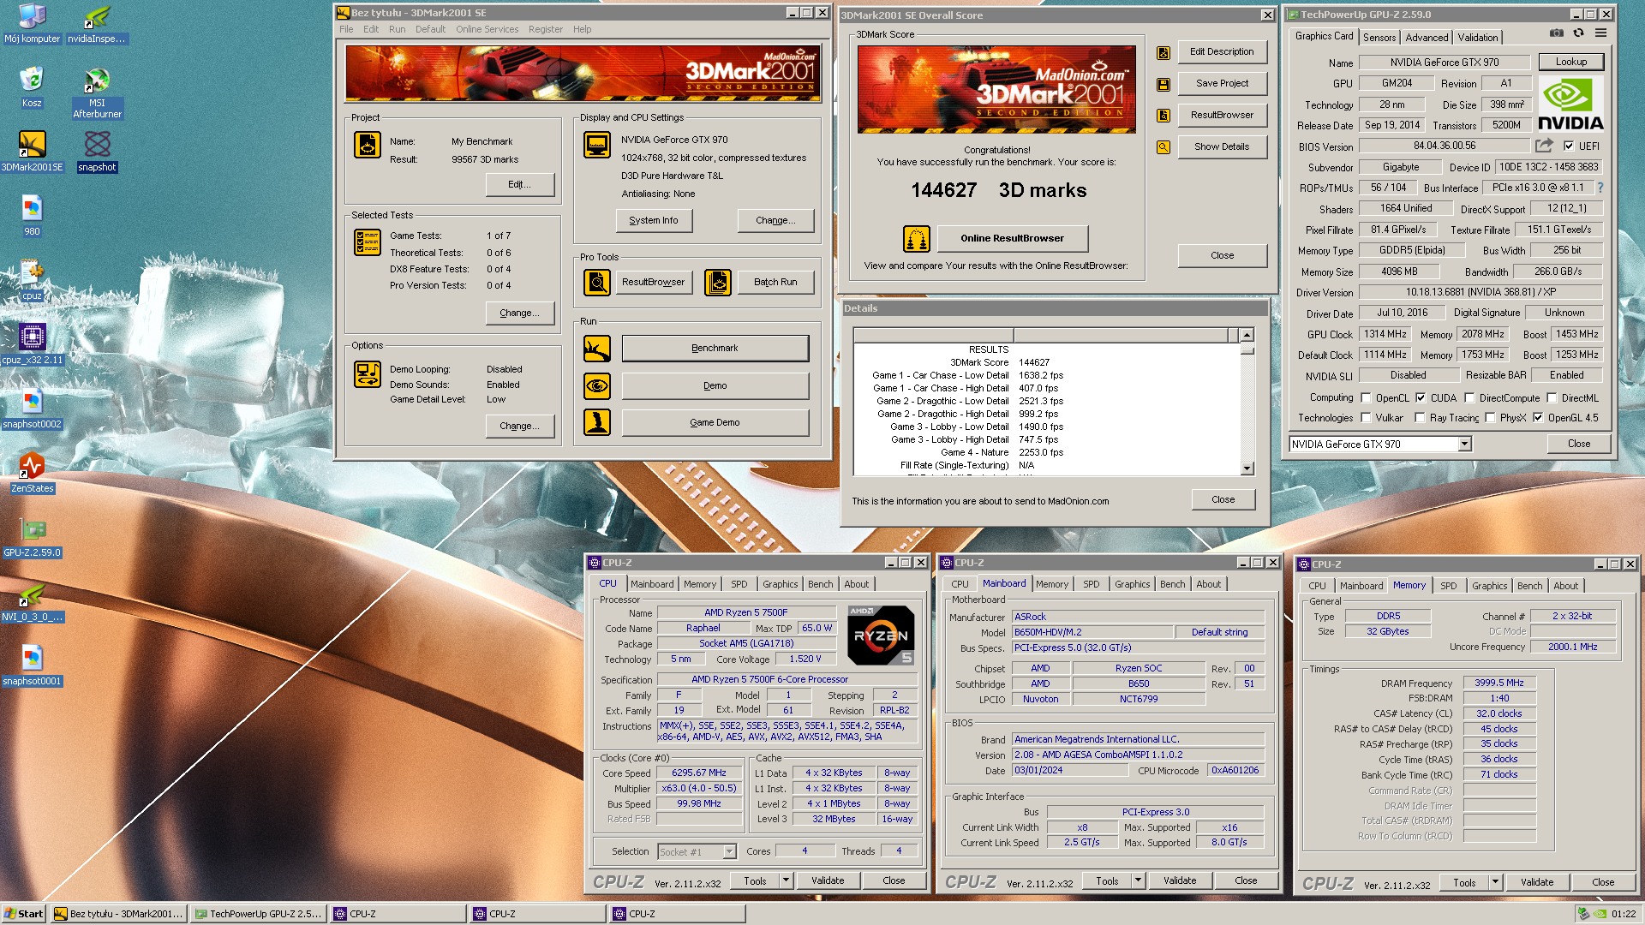Click the Start button on taskbar
Viewport: 1645px width, 925px height.
24,914
